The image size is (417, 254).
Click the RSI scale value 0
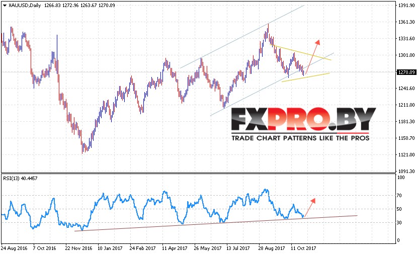pyautogui.click(x=398, y=240)
